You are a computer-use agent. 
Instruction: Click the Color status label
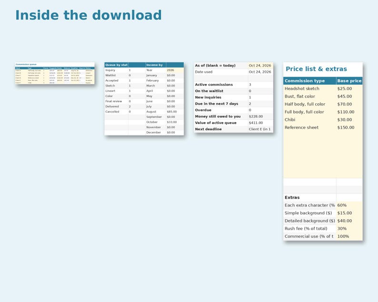109,96
